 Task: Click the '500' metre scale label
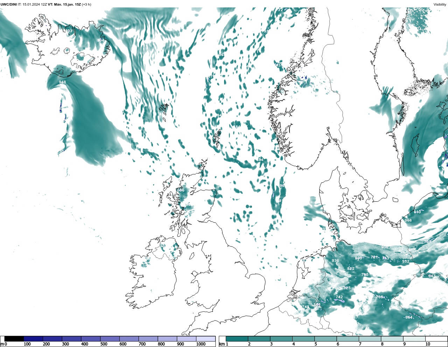click(x=104, y=344)
